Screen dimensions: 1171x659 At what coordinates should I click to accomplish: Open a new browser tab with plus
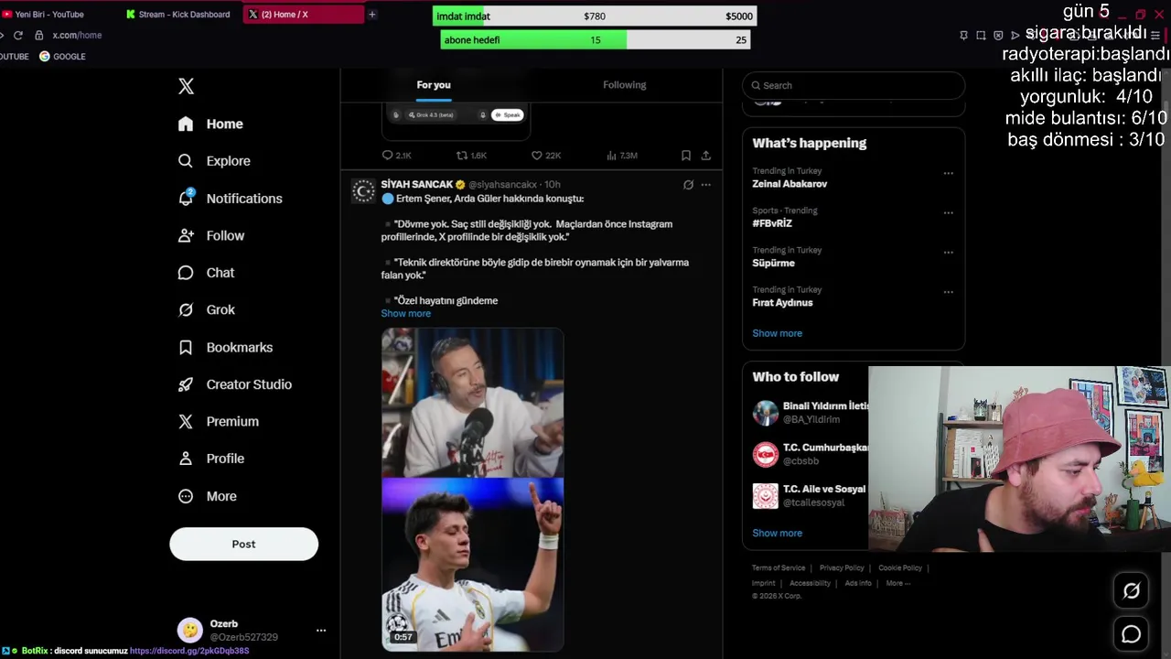(371, 15)
